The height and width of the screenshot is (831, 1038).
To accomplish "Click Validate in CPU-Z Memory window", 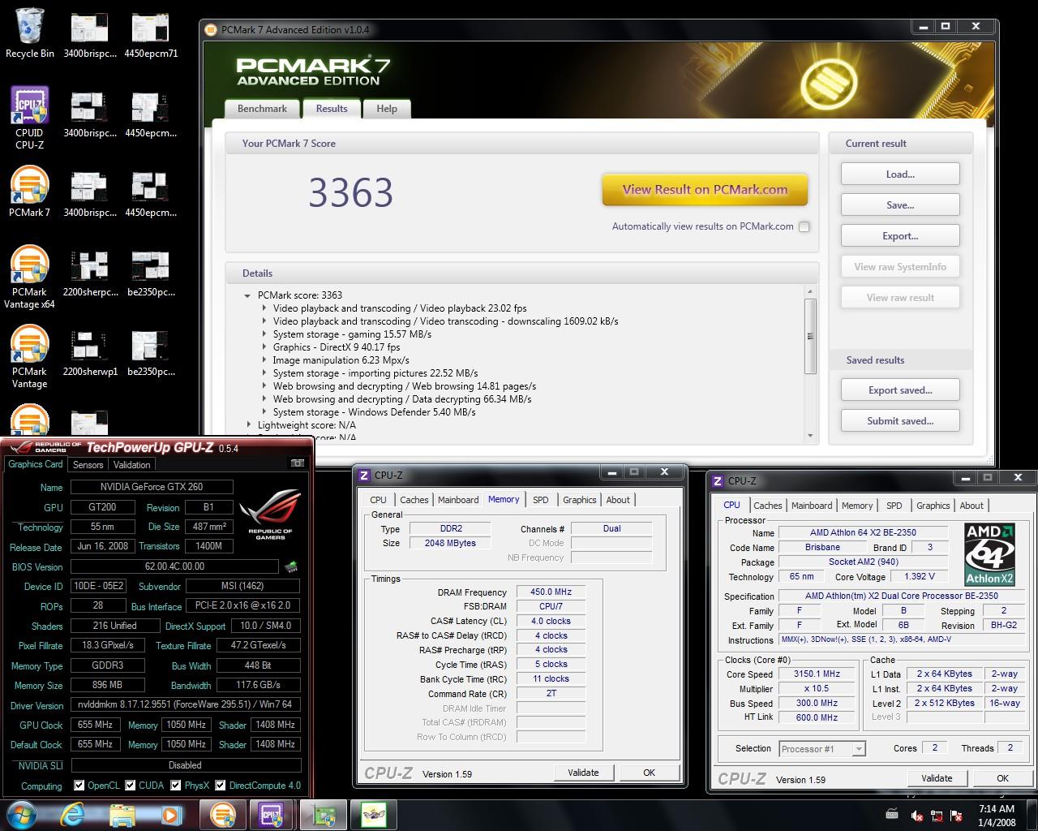I will (583, 773).
